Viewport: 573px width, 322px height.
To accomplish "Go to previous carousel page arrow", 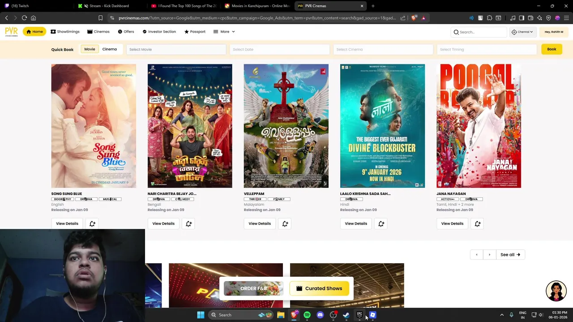I will click(476, 254).
